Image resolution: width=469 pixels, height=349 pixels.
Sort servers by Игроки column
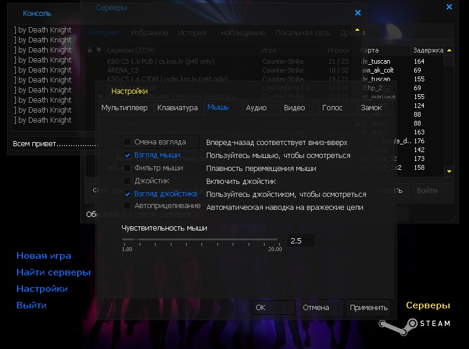[x=338, y=50]
